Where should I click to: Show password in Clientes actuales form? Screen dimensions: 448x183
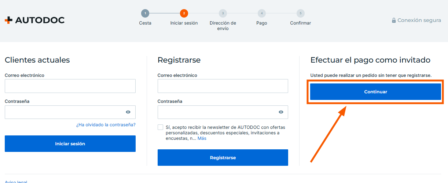pyautogui.click(x=128, y=112)
